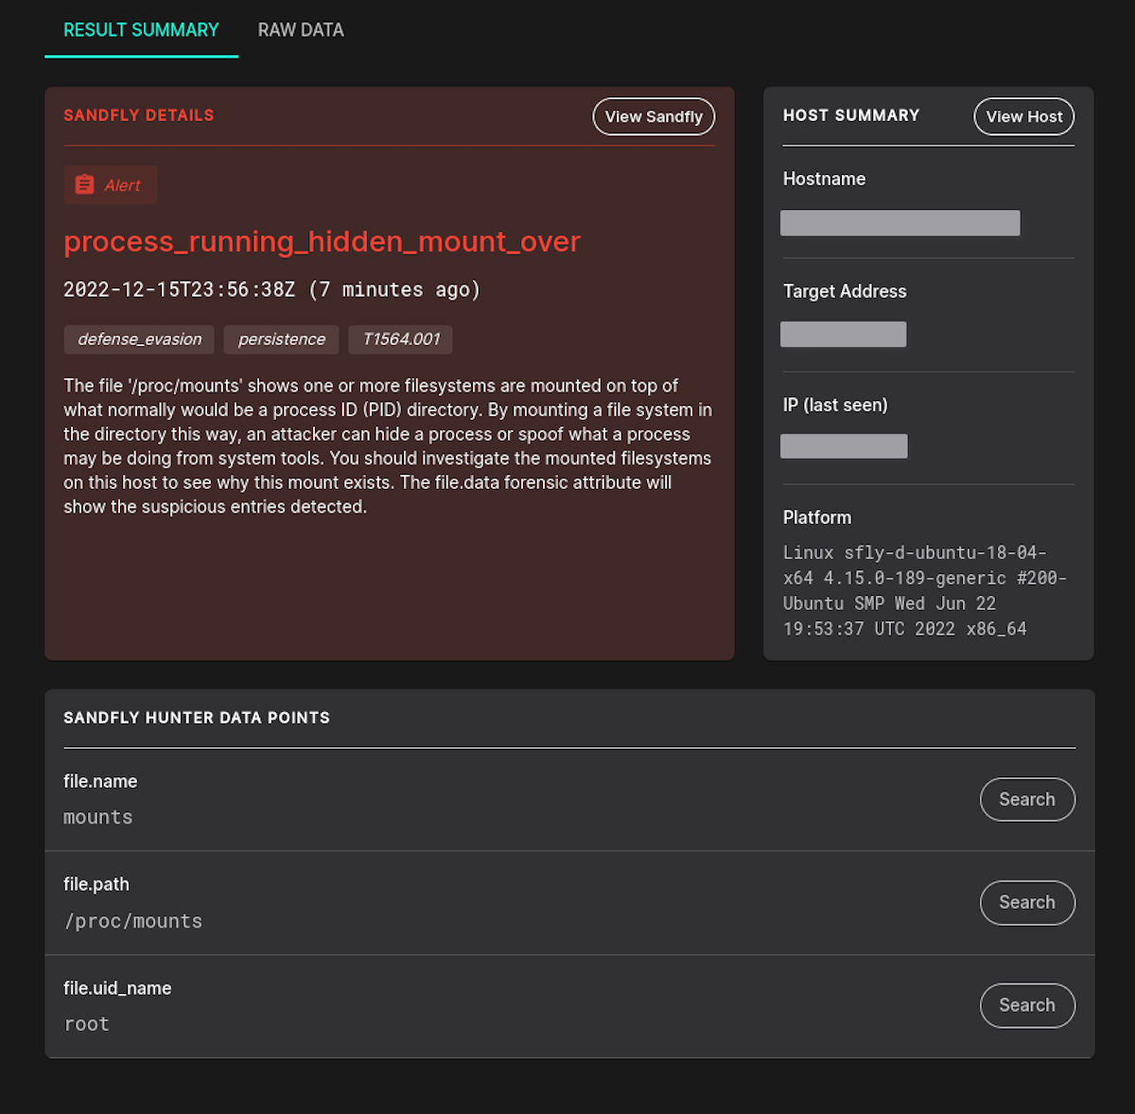Search for the file.path '/proc/mounts'
The height and width of the screenshot is (1114, 1135).
coord(1027,902)
